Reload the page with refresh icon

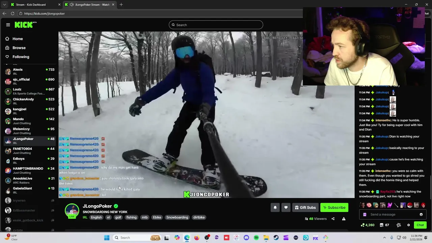tap(12, 13)
